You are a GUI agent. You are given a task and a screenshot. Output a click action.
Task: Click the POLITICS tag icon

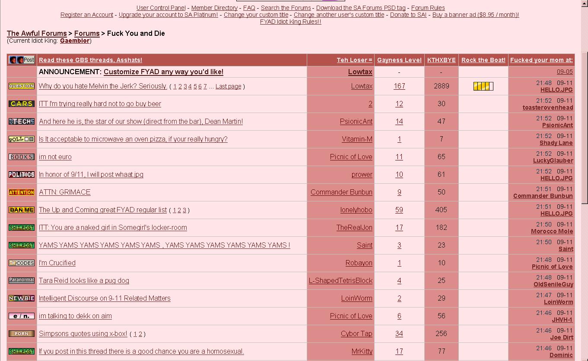tap(22, 175)
